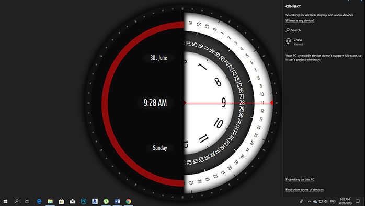Open Microsoft Store from the taskbar
Screen dimensions: 366x206
pos(61,201)
